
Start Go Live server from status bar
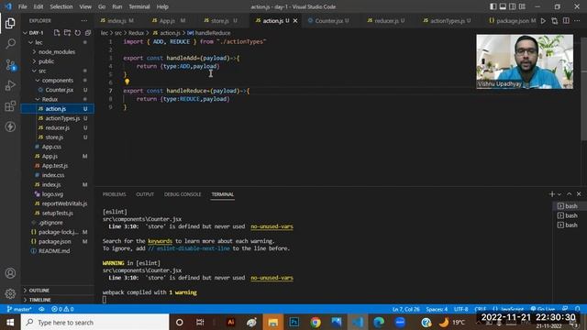click(x=543, y=310)
